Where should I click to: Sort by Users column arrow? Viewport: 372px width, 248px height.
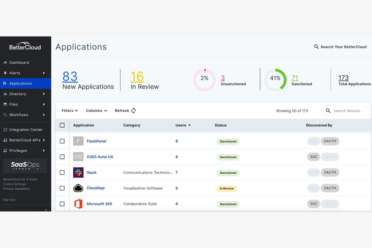[x=189, y=125]
